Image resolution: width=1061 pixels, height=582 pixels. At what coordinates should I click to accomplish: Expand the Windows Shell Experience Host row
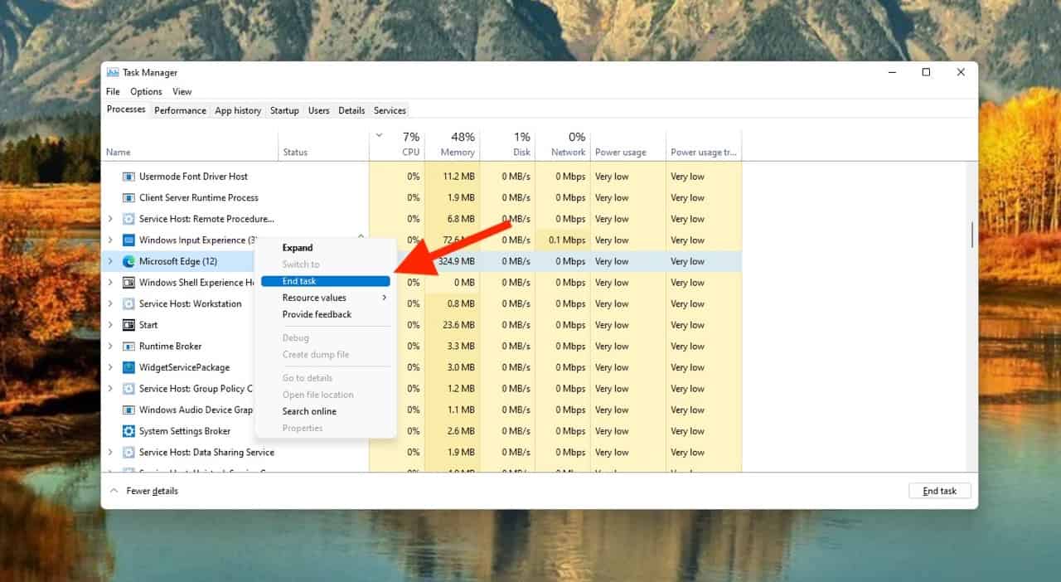pos(110,283)
